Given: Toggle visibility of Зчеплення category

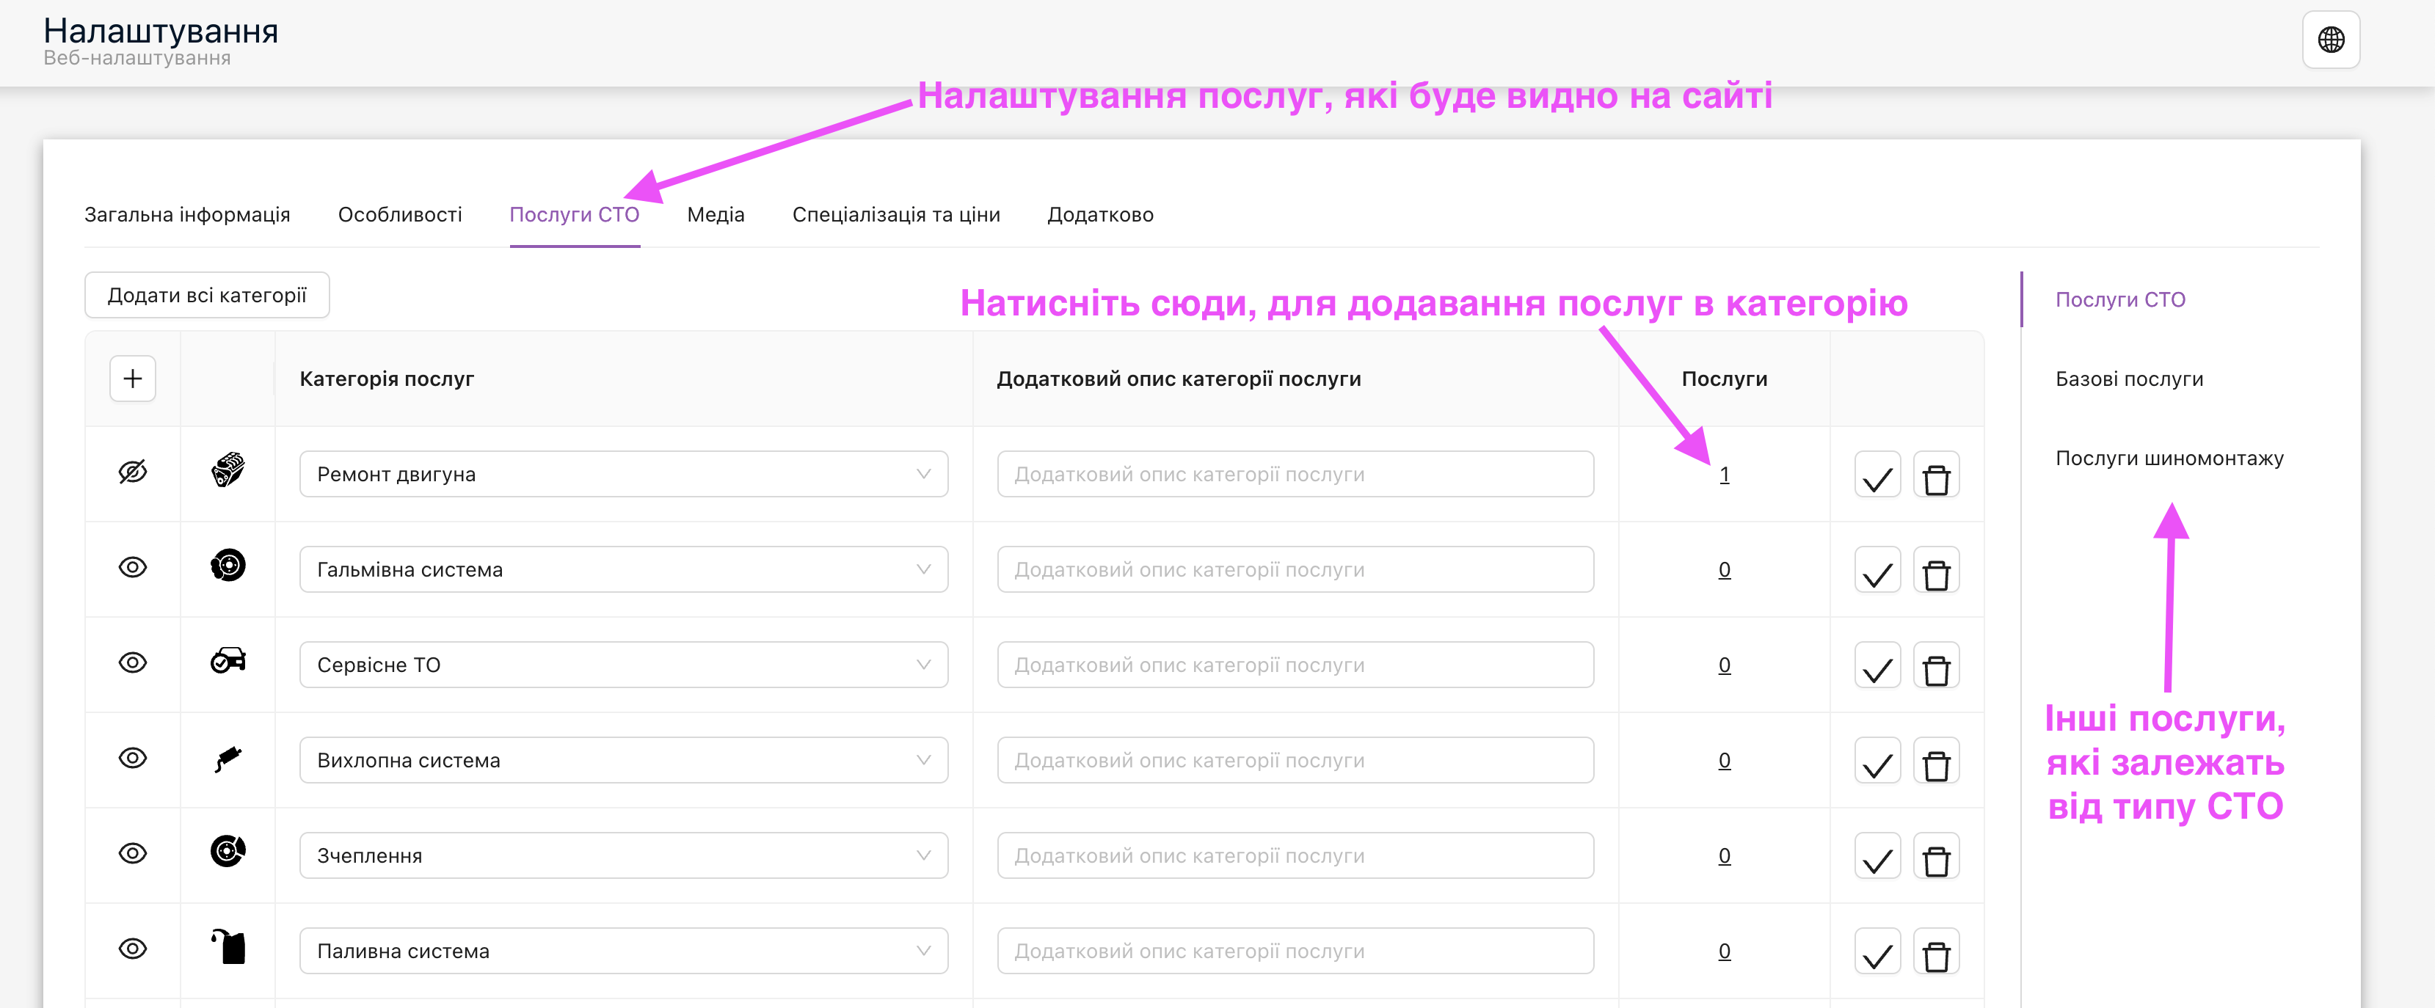Looking at the screenshot, I should coord(132,853).
